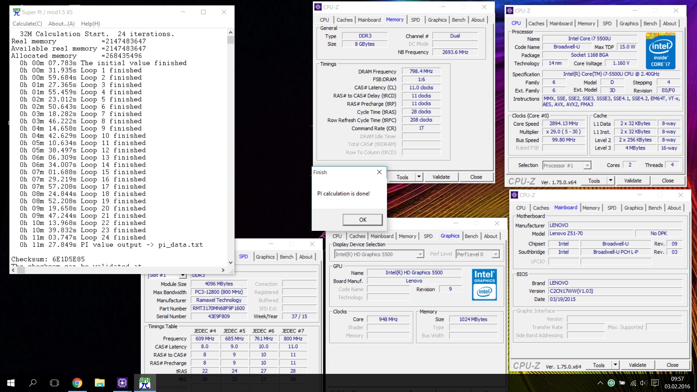This screenshot has width=697, height=392.
Task: Show hidden tray icons chevron
Action: [600, 383]
